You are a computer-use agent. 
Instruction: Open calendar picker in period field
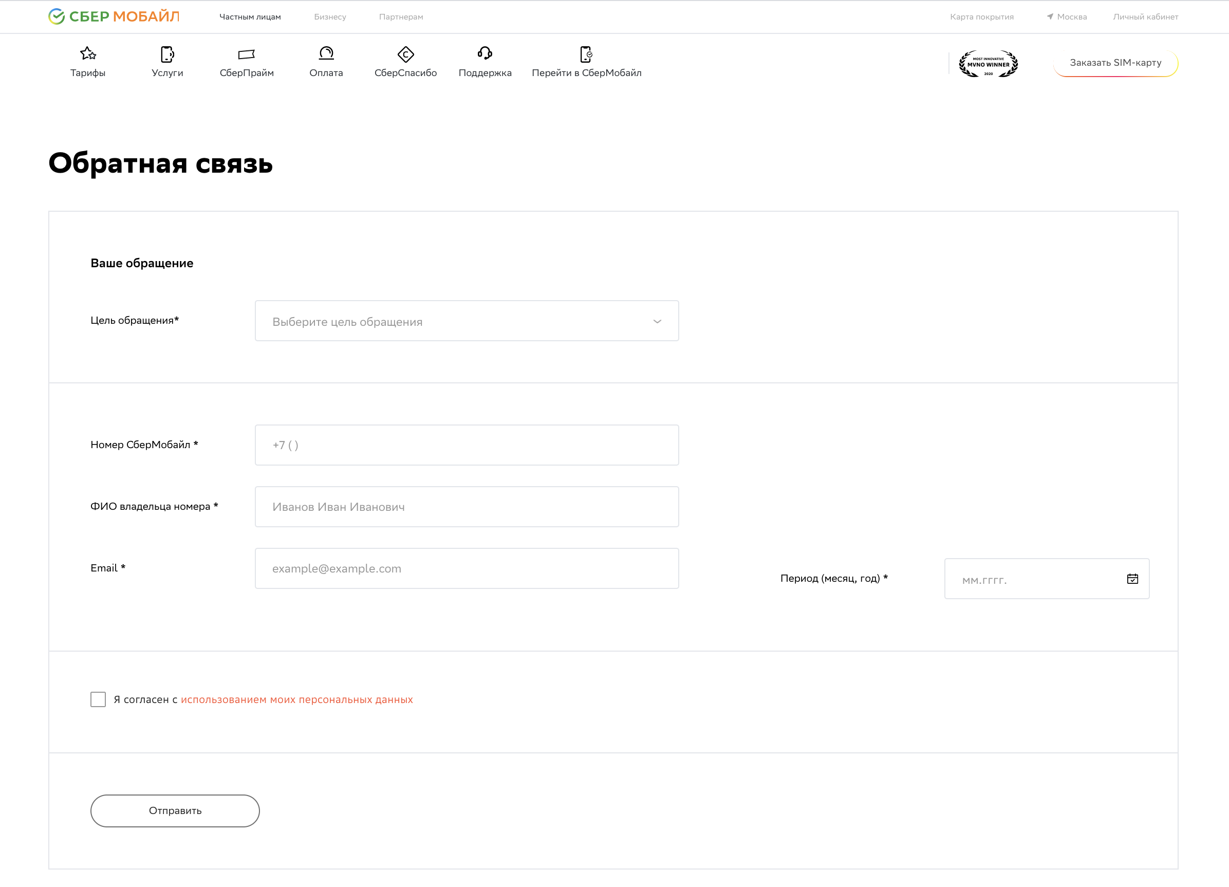pos(1132,579)
